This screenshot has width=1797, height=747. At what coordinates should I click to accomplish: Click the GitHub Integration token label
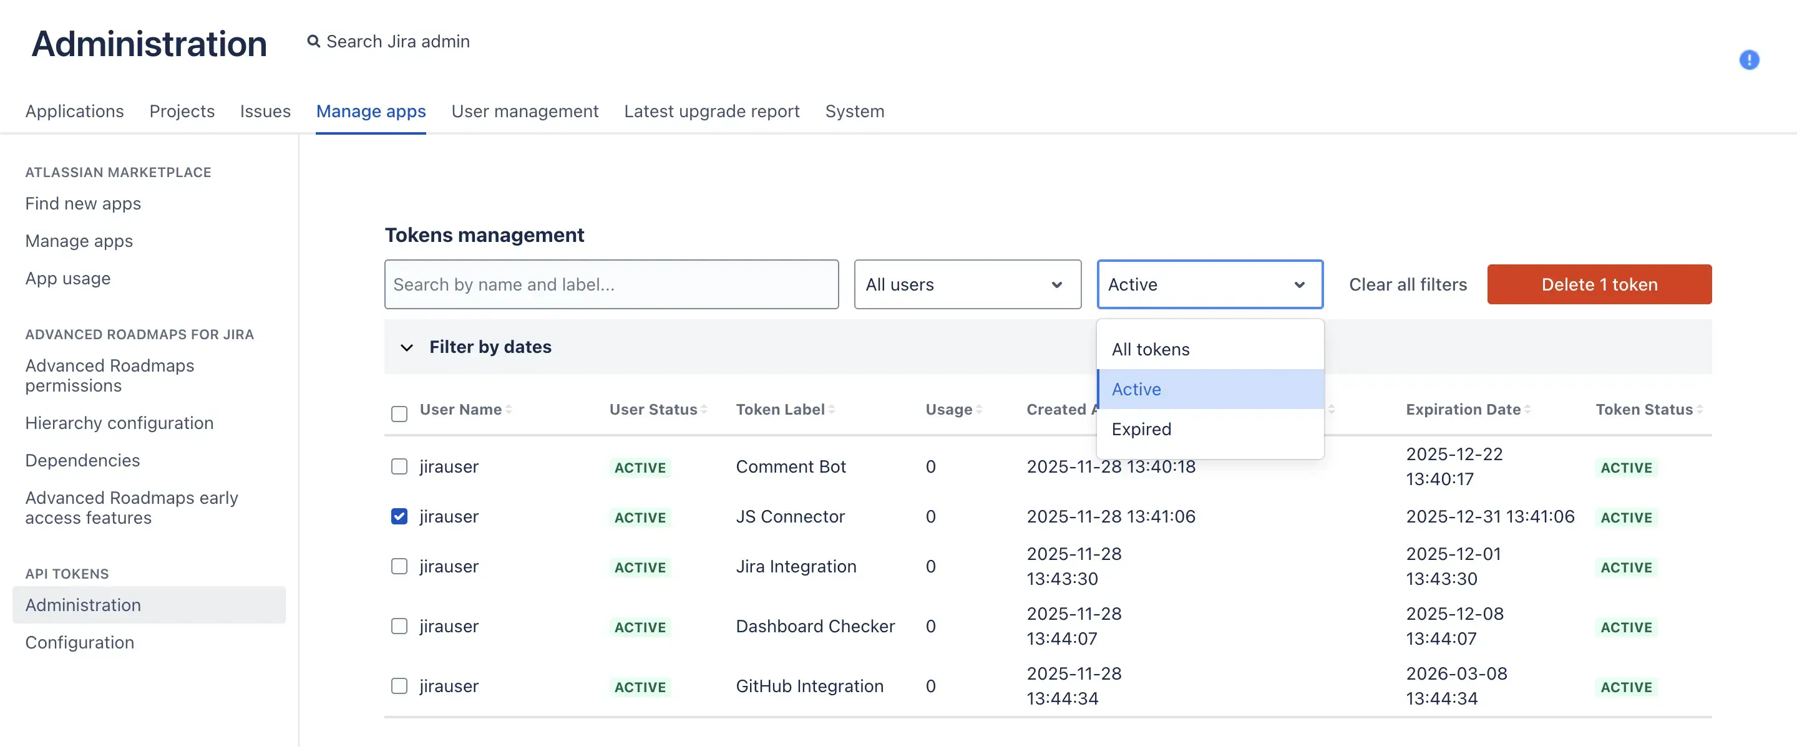pyautogui.click(x=809, y=687)
